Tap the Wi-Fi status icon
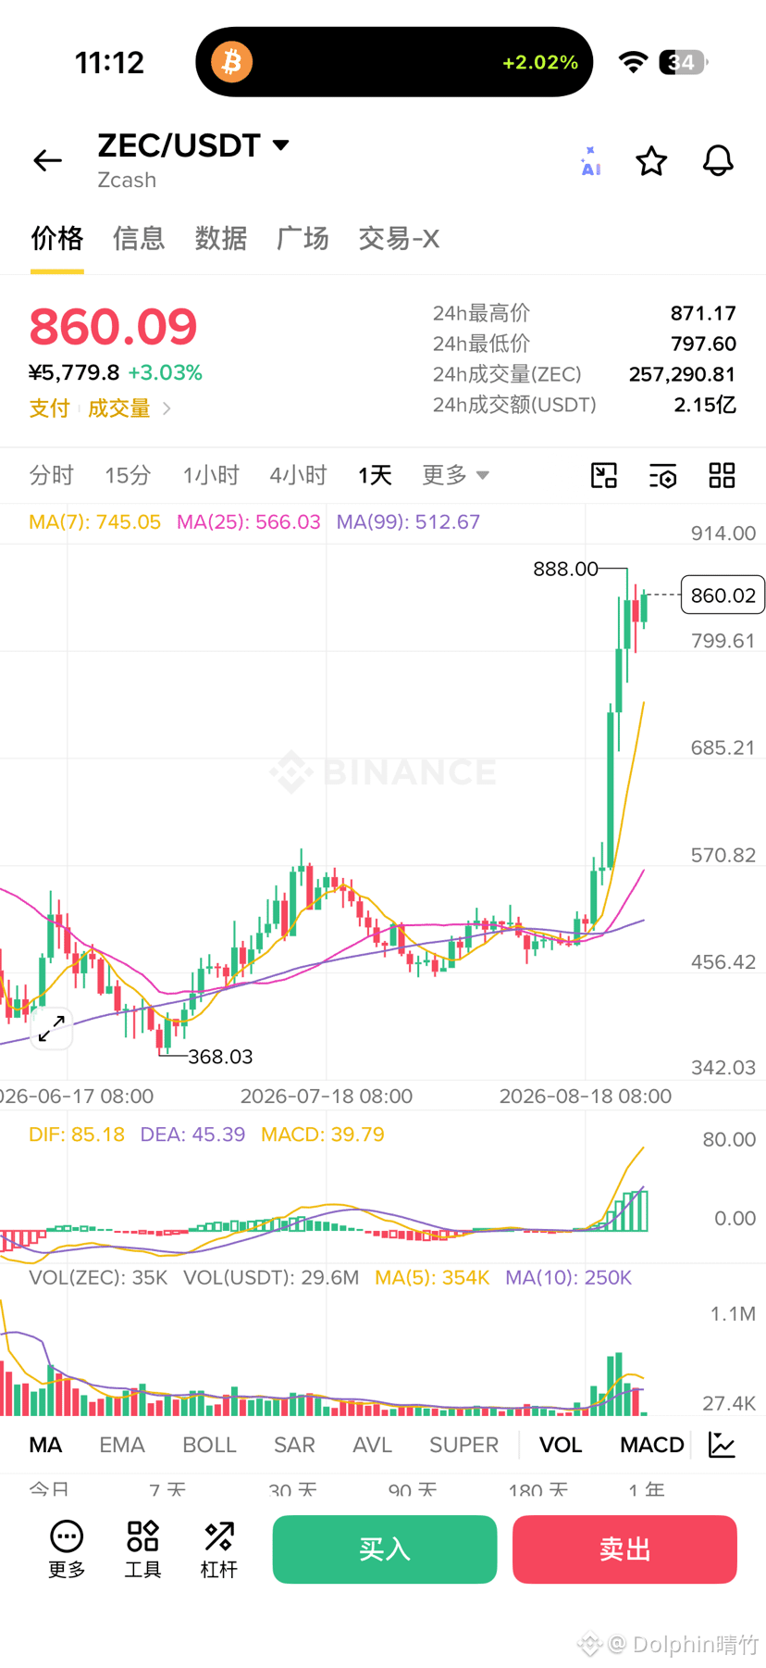Screen dimensions: 766x1668 pyautogui.click(x=634, y=62)
